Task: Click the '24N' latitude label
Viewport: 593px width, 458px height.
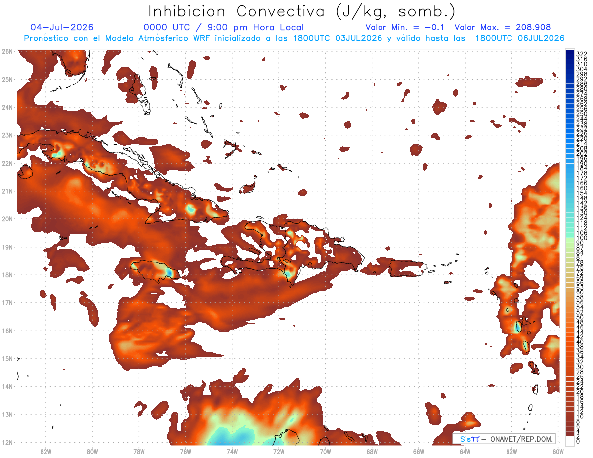Action: click(7, 107)
